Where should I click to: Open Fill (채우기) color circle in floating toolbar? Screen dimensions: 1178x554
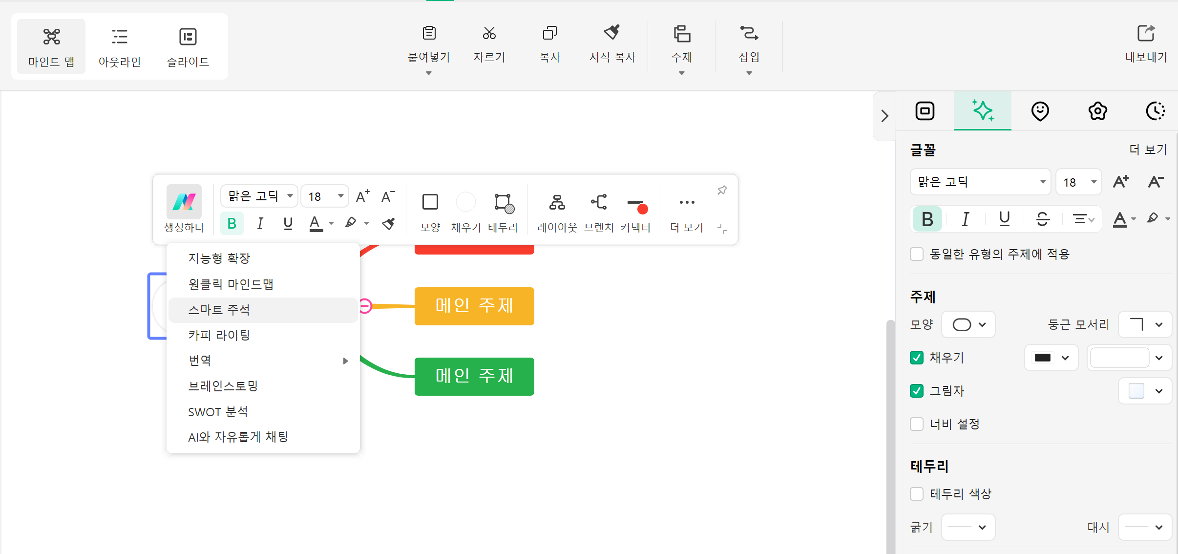[466, 202]
